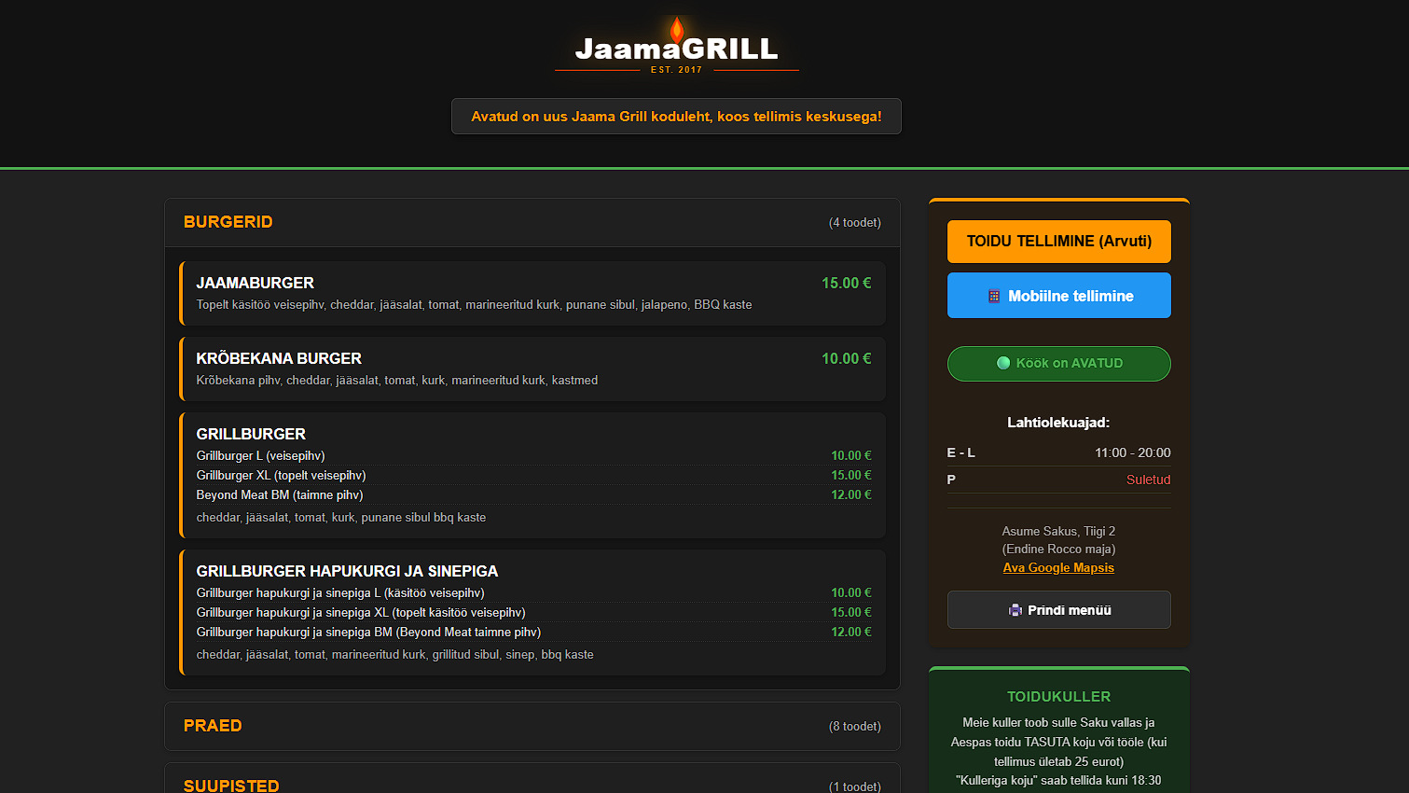Screen dimensions: 1409x793
Task: Click the (8 toodet) count label
Action: tap(855, 726)
